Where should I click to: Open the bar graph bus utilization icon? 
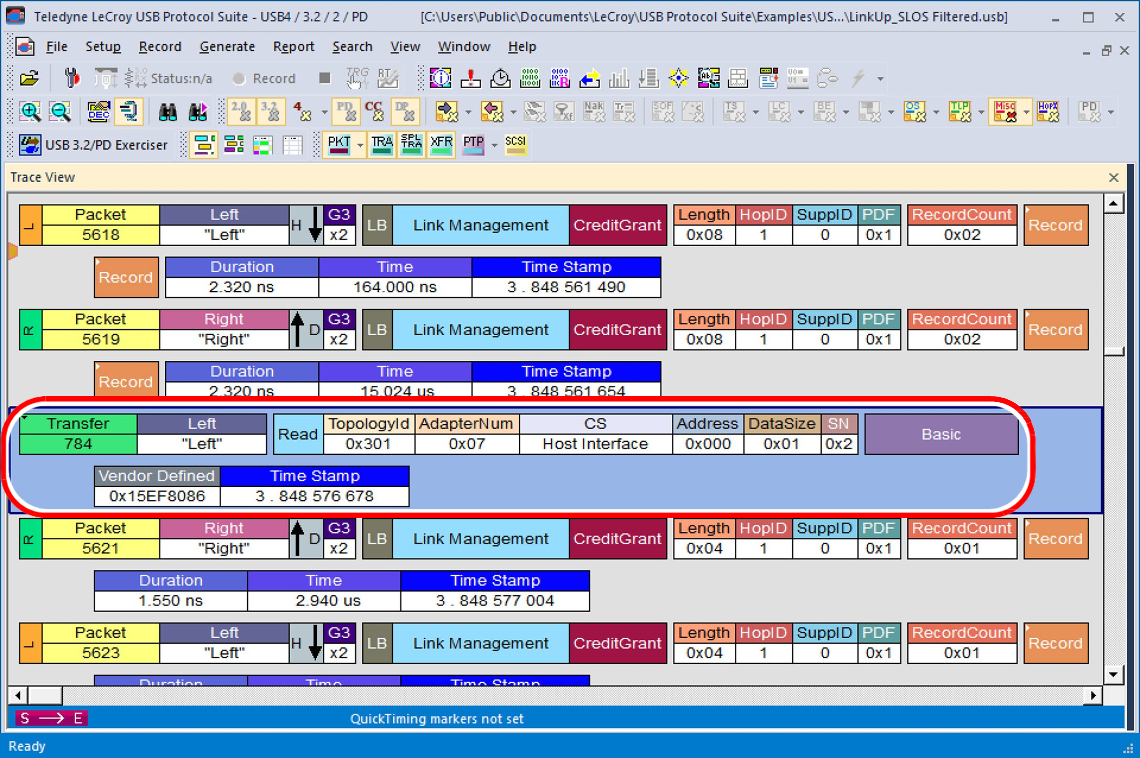(x=619, y=78)
